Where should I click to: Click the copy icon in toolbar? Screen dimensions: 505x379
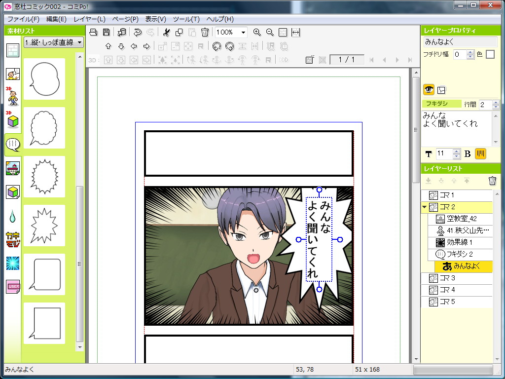point(179,32)
